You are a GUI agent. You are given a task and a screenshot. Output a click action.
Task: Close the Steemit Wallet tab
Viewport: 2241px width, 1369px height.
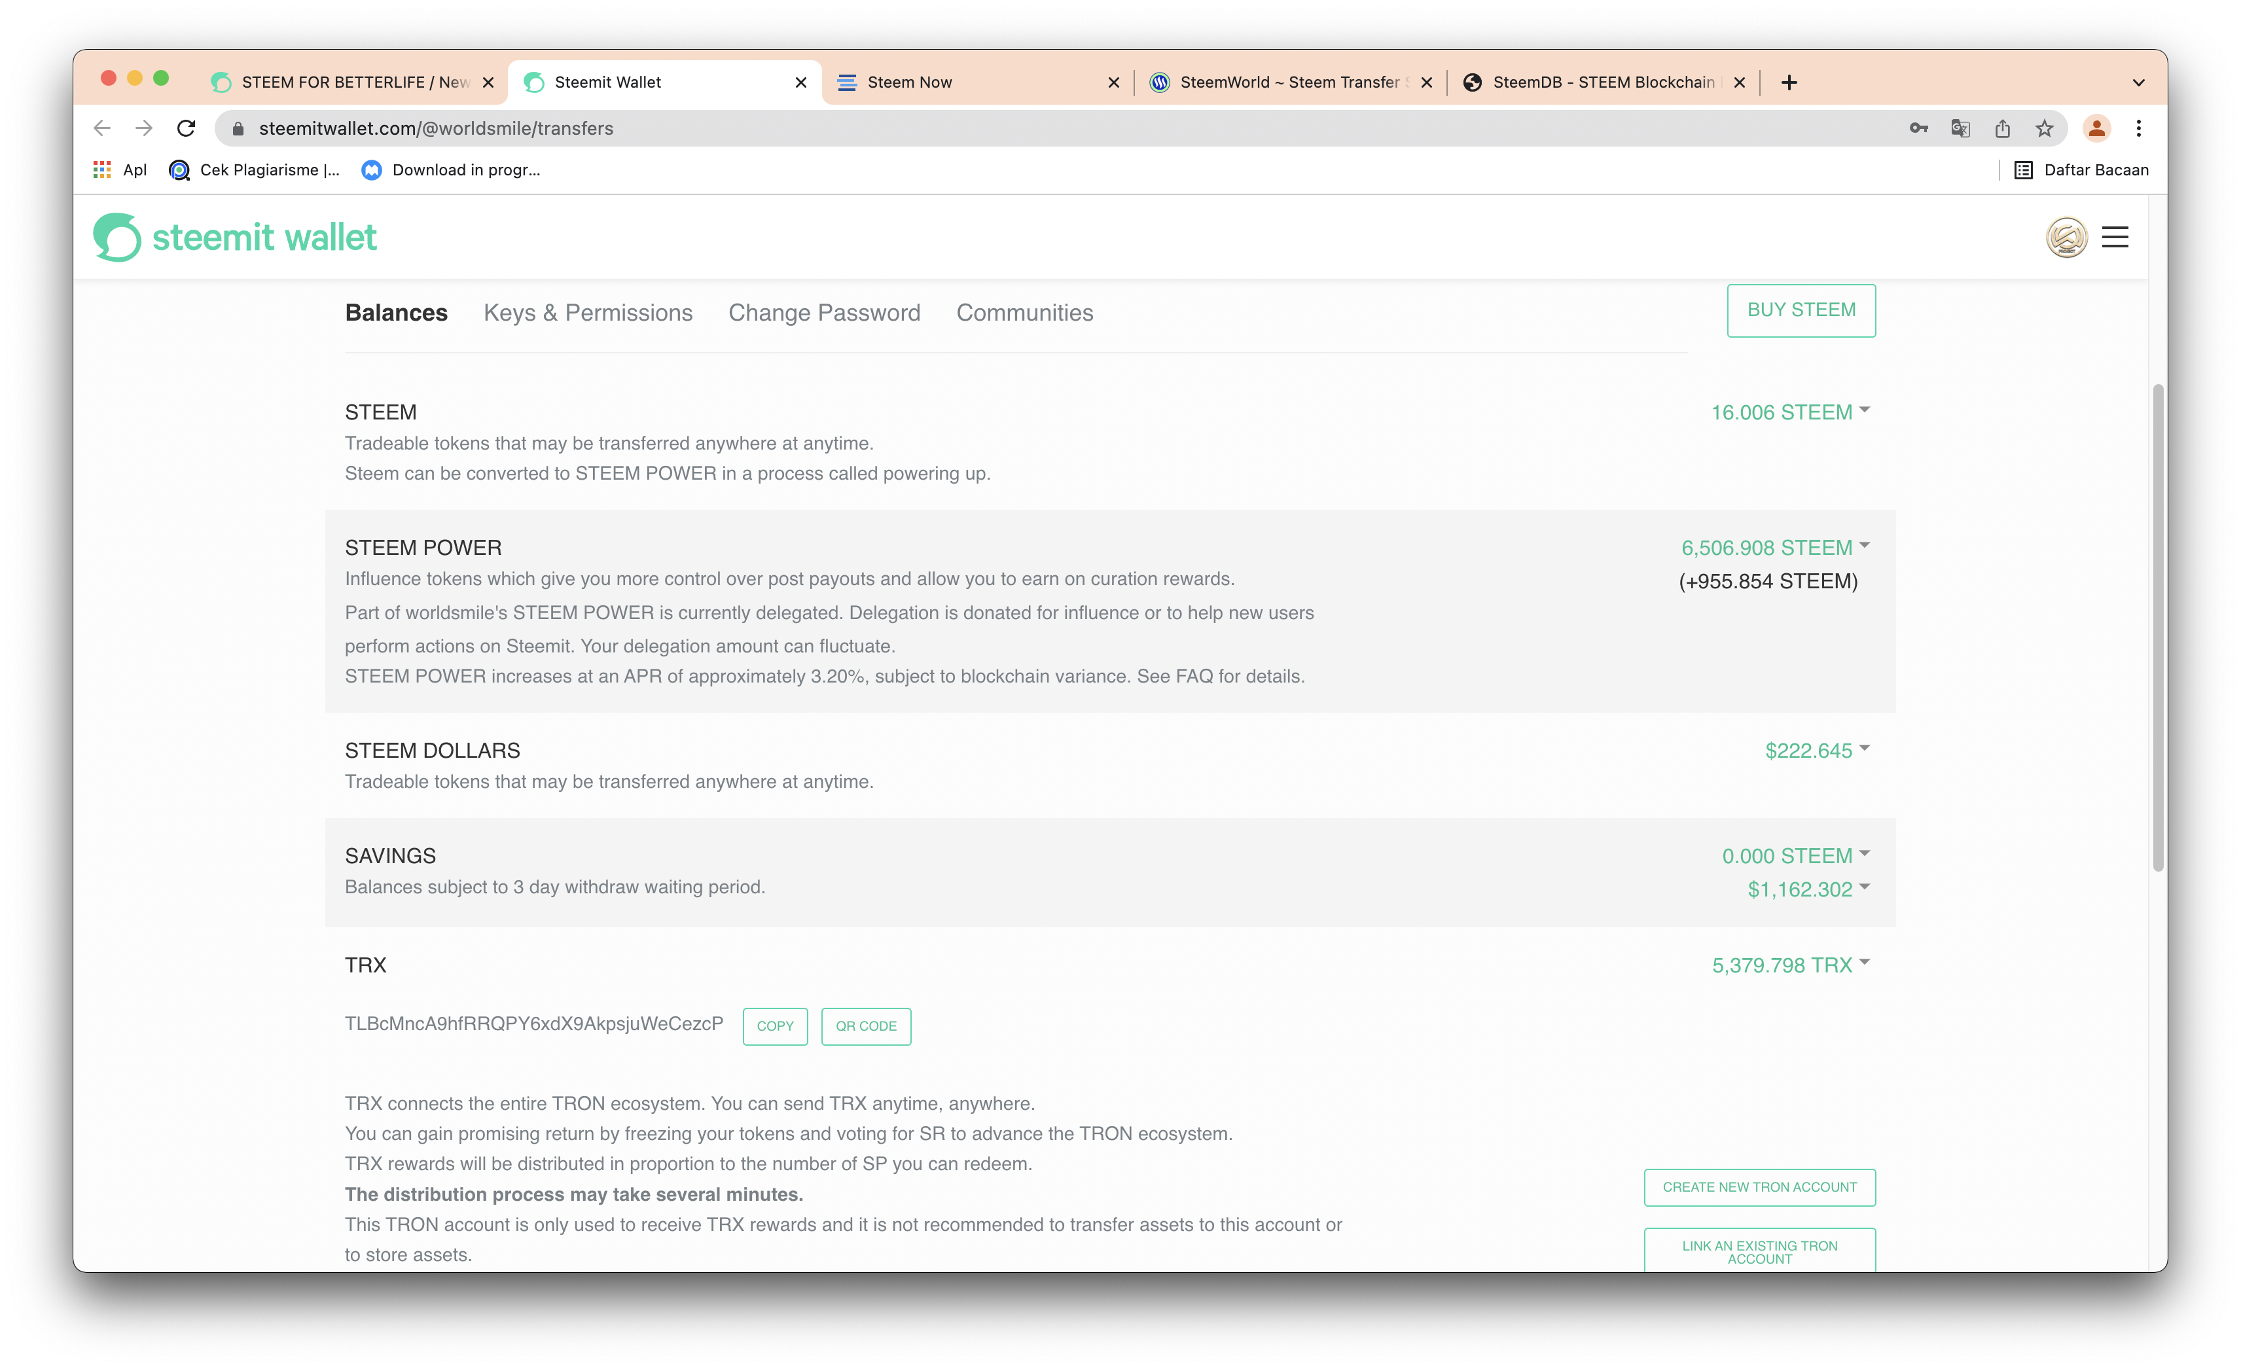800,82
